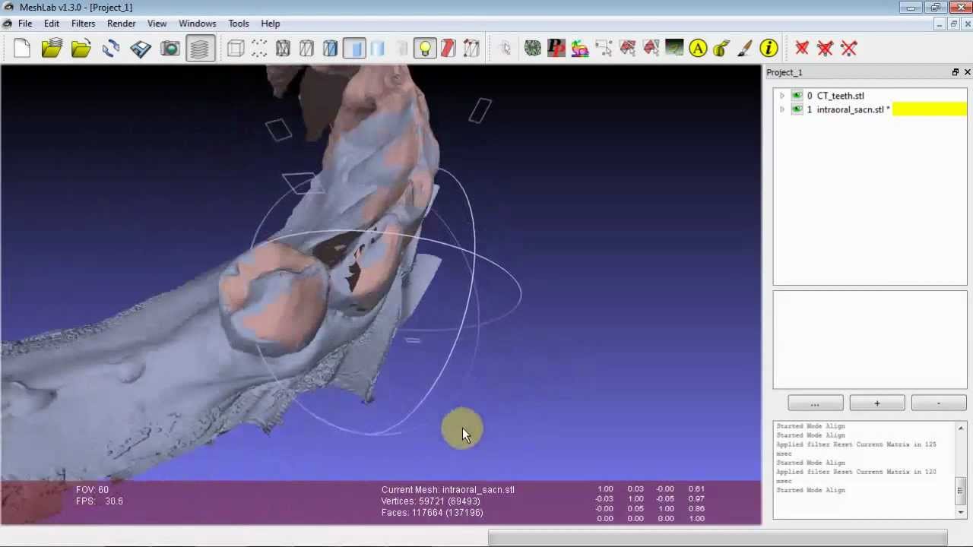Open the Filters menu
The height and width of the screenshot is (547, 973).
[84, 24]
